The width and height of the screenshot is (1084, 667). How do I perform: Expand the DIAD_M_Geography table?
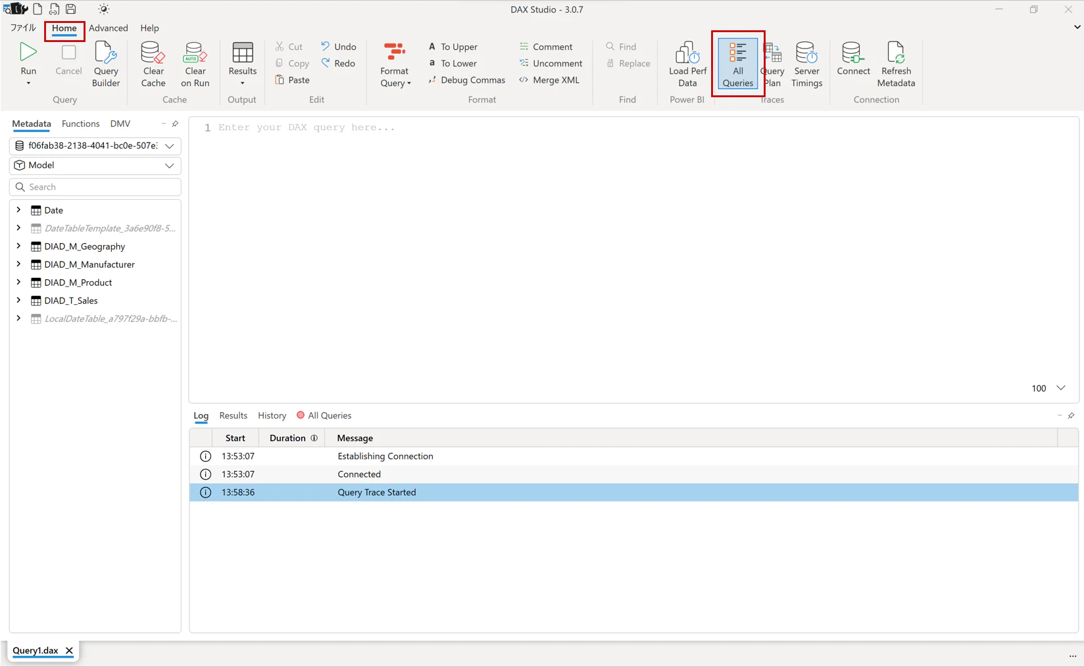click(x=18, y=246)
